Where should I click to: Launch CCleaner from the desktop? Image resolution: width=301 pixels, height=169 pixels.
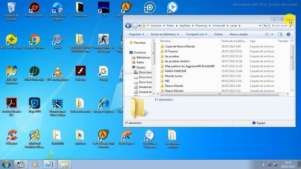[x=11, y=137]
